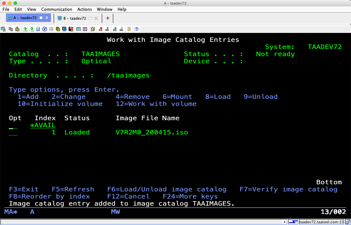Click the green upload (send file) icon
This screenshot has width=351, height=225.
(x=25, y=29)
